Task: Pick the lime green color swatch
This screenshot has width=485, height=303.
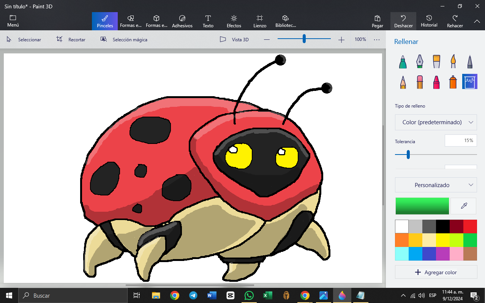Action: (457, 240)
